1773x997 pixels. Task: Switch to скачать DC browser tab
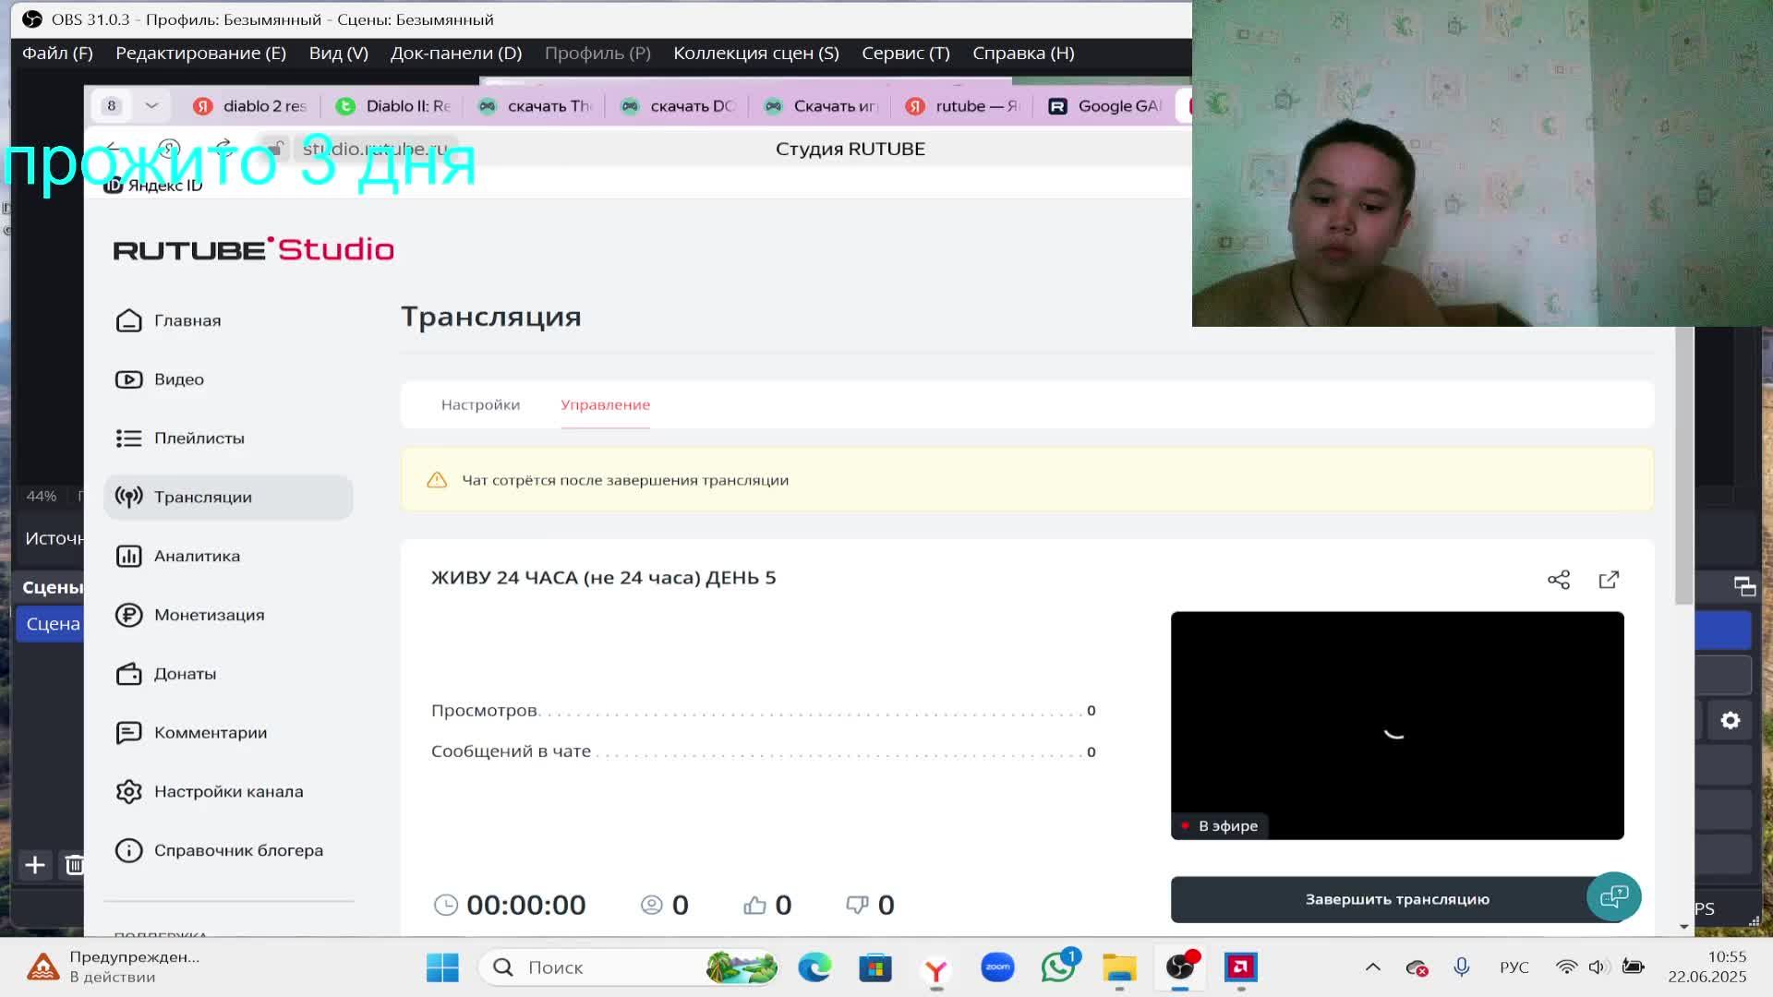(x=679, y=106)
